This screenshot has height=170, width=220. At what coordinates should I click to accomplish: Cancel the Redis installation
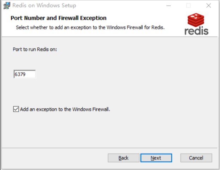(x=196, y=158)
